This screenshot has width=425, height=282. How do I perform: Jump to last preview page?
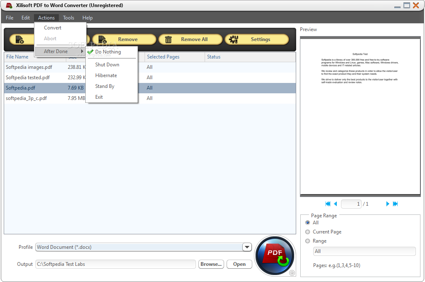396,204
